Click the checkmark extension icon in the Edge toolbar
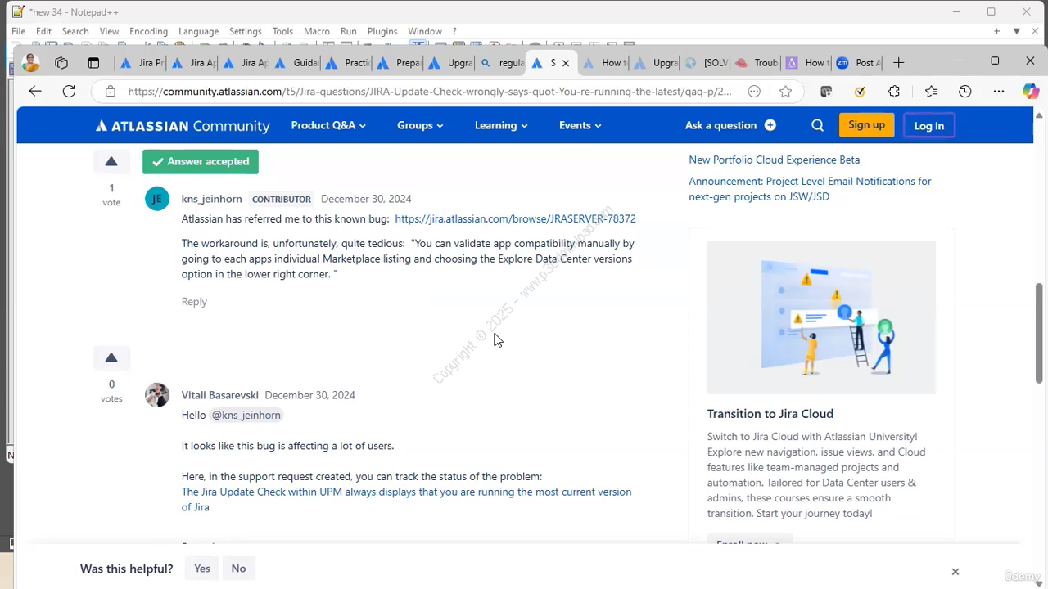The width and height of the screenshot is (1048, 589). tap(860, 92)
